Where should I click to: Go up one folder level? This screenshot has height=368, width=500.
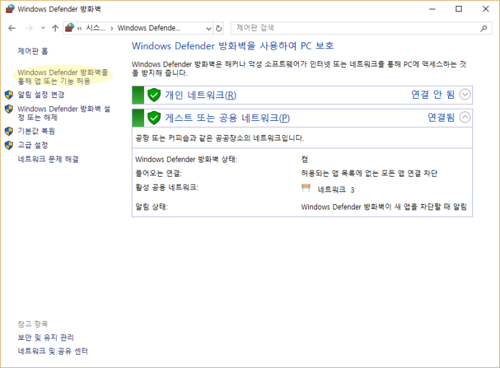tap(55, 28)
